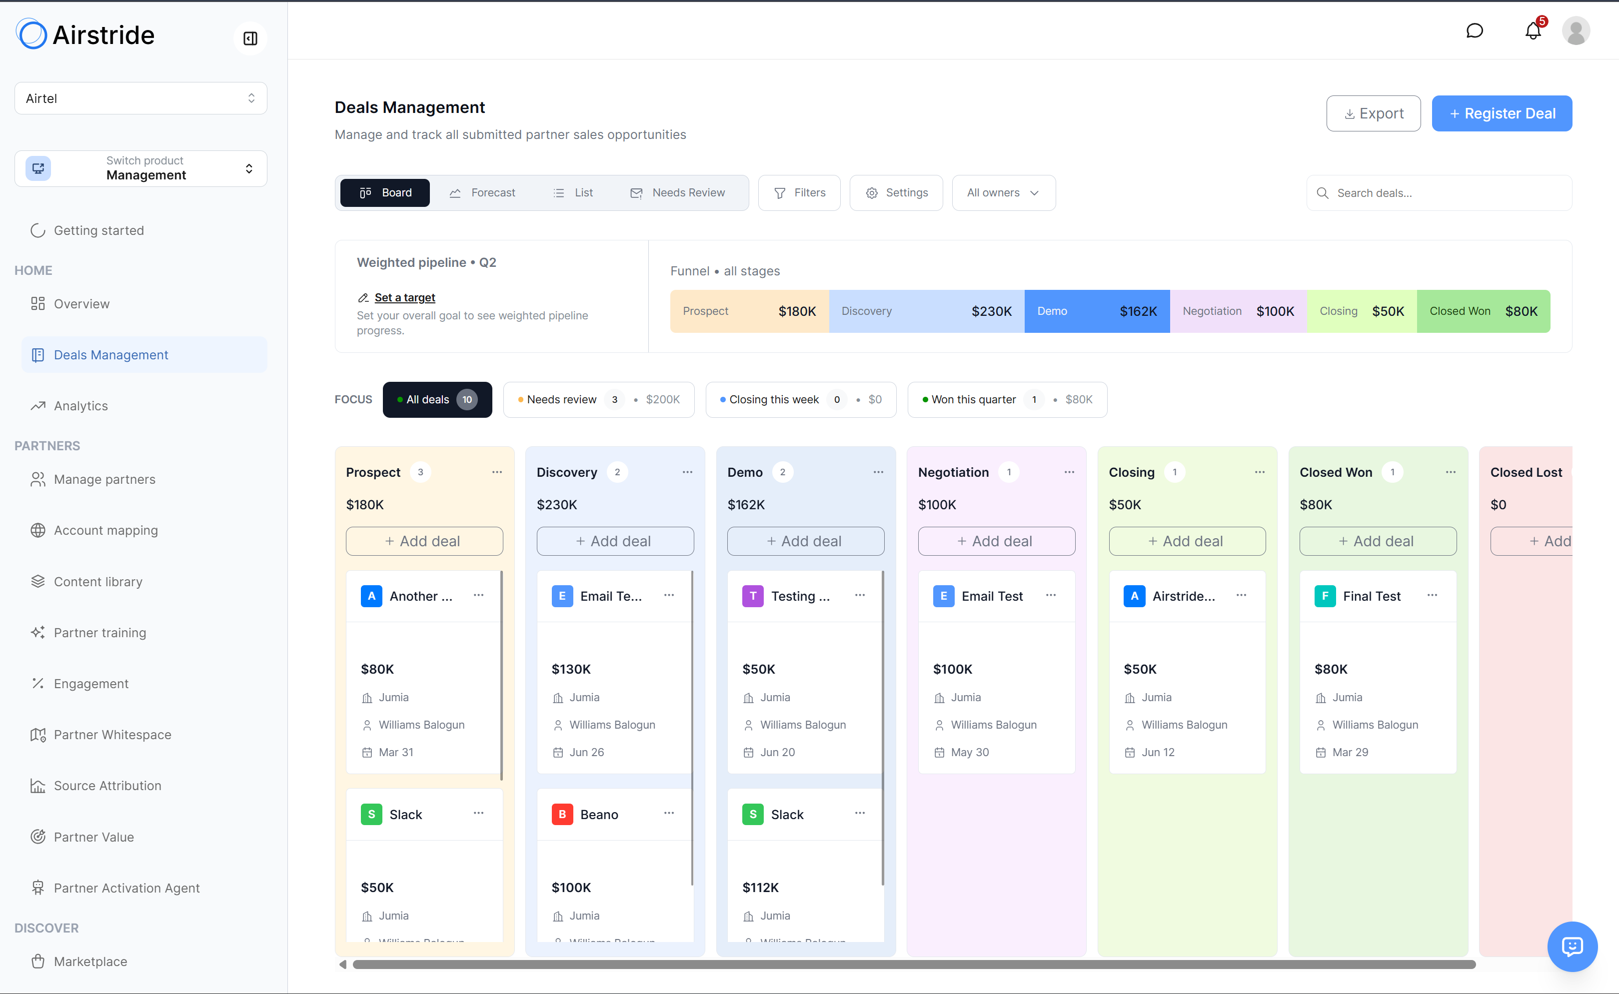Click the switch product monitor icon

(x=38, y=168)
